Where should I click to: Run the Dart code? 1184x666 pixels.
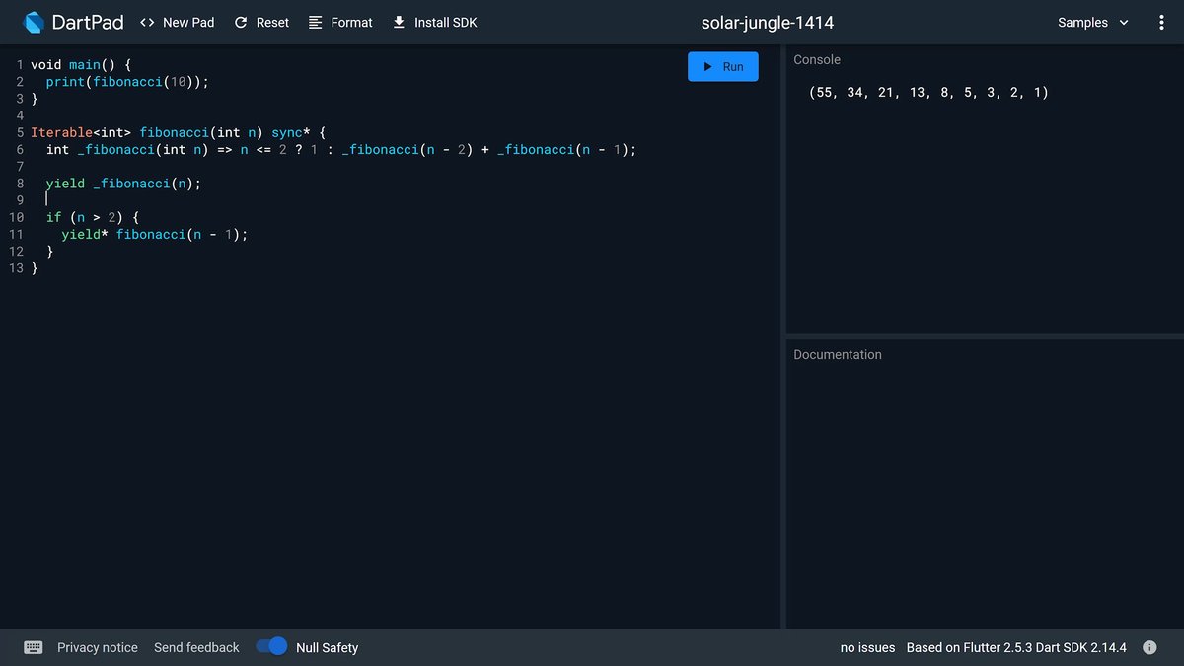coord(722,66)
